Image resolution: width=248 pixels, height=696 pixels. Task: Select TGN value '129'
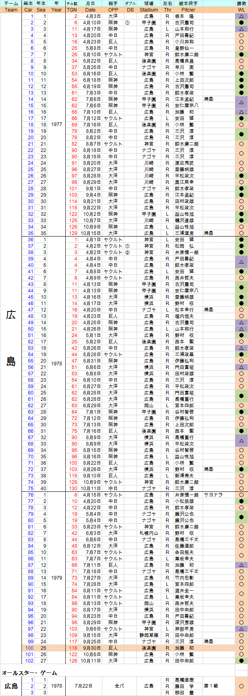point(73,233)
